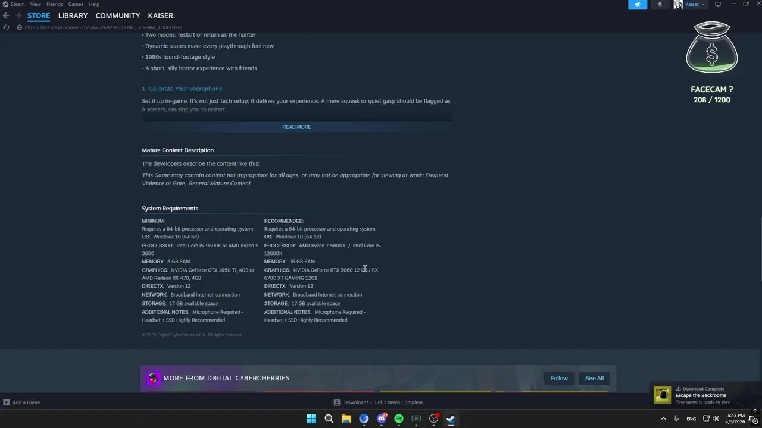Image resolution: width=762 pixels, height=428 pixels.
Task: Click ENG language indicator
Action: 691,418
